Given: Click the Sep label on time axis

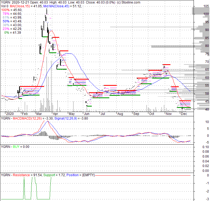Looking at the screenshot, I should (x=136, y=114).
